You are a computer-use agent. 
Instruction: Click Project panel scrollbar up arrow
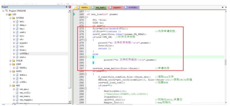70,11
